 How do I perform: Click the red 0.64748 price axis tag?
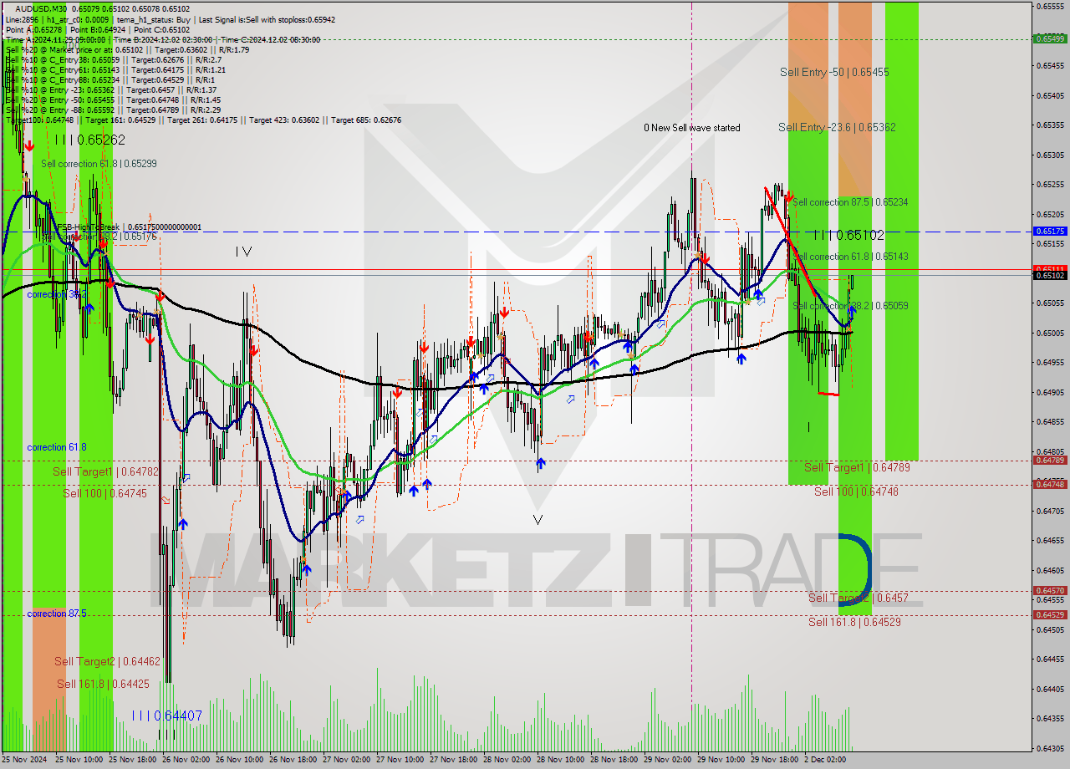pos(1050,484)
